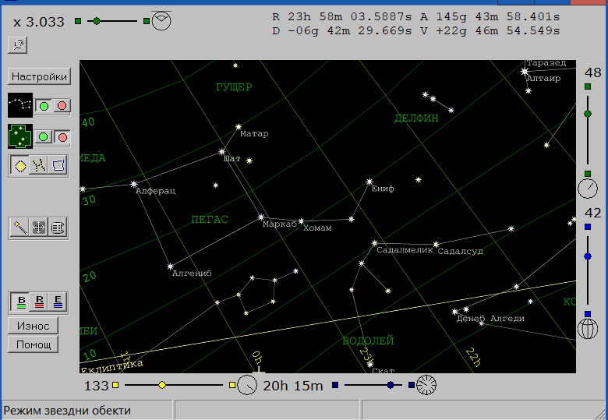Viewport: 608px width, 420px height.
Task: Select the star Шат on the map
Action: [222, 151]
